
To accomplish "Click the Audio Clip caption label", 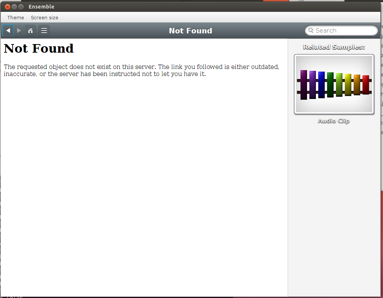I will (334, 121).
